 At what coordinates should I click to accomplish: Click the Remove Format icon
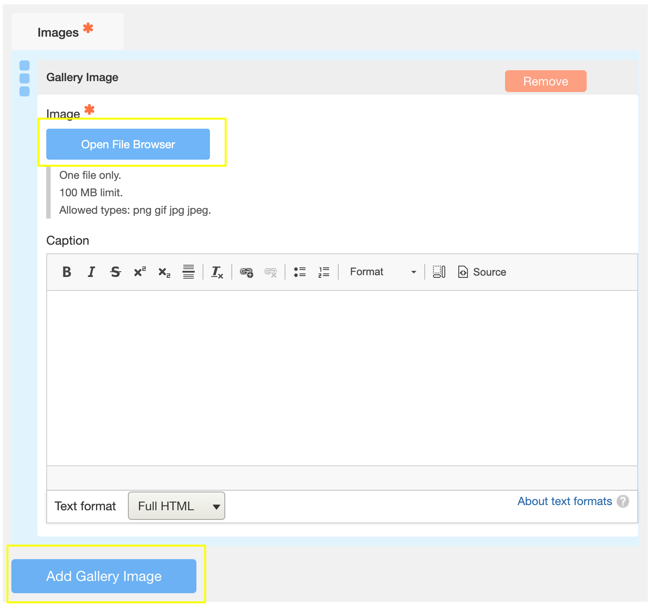click(x=217, y=272)
